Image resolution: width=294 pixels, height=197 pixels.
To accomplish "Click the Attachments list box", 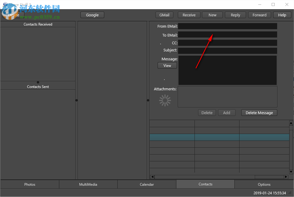I will 228,97.
